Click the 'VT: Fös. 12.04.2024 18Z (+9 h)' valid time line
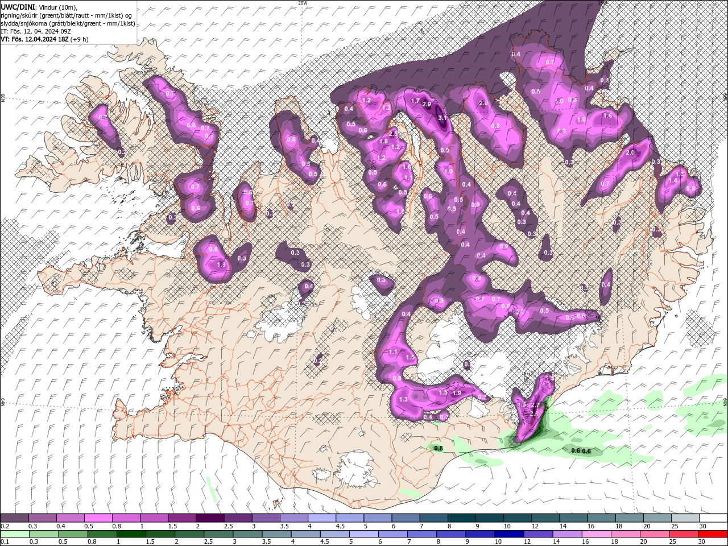The width and height of the screenshot is (728, 546). pos(44,39)
